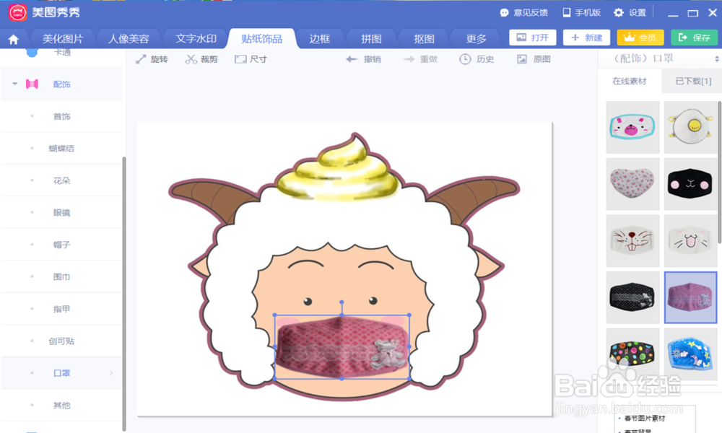Click the 旋转 rotate tool
This screenshot has height=433, width=722.
pyautogui.click(x=152, y=59)
